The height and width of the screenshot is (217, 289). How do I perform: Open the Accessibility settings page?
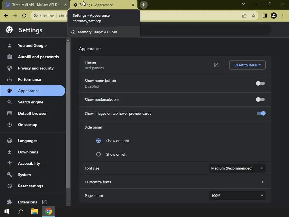[33, 163]
